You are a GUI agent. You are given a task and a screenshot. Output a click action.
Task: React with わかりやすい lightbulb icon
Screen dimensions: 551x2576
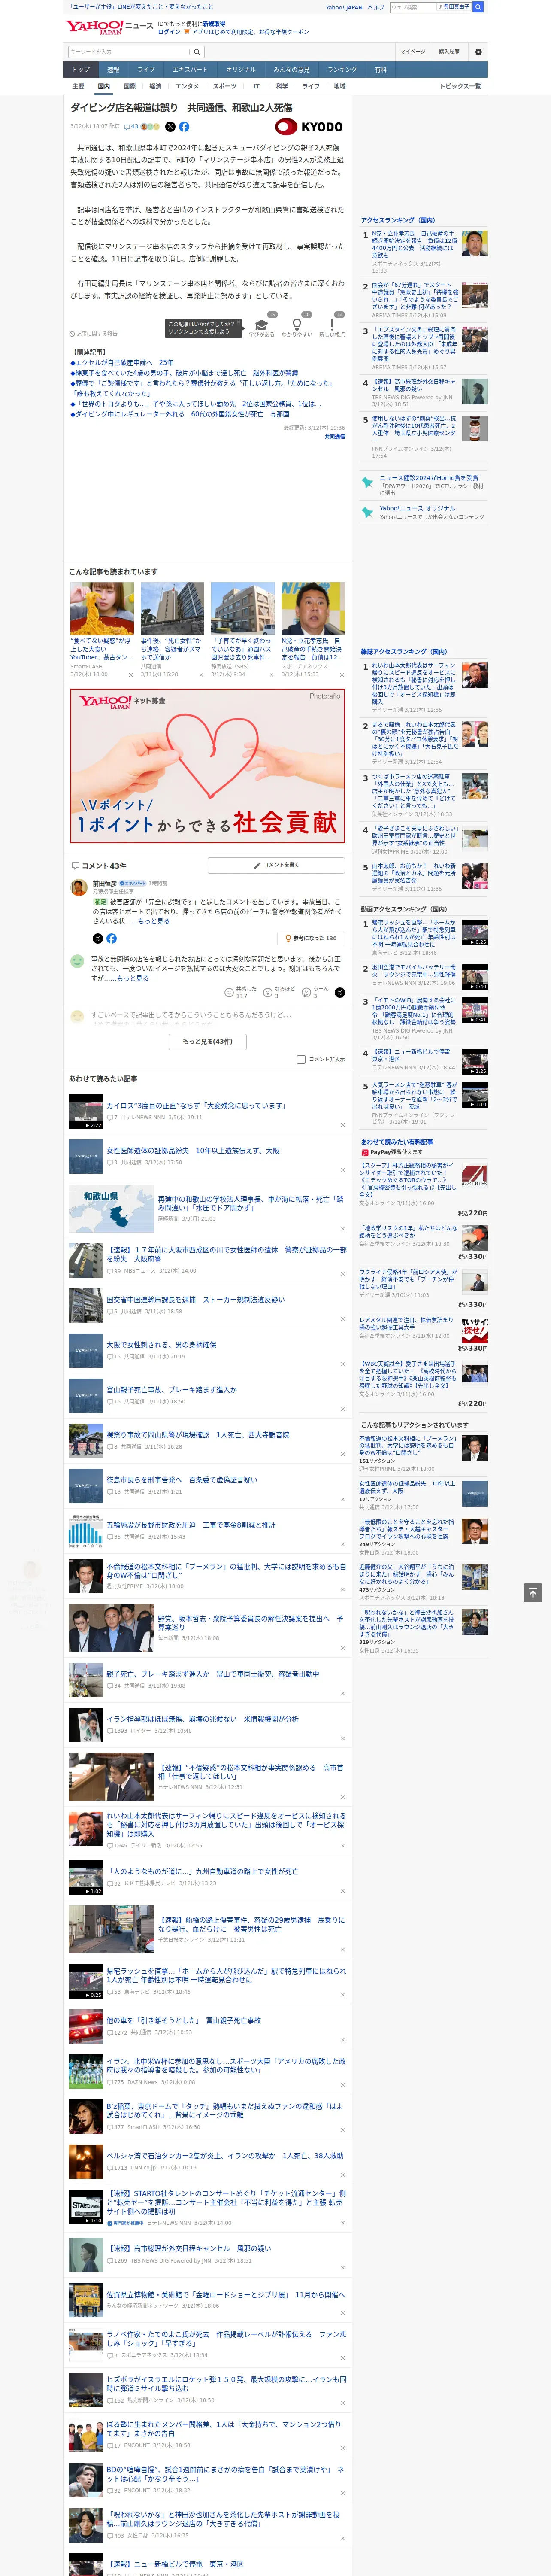pyautogui.click(x=297, y=326)
